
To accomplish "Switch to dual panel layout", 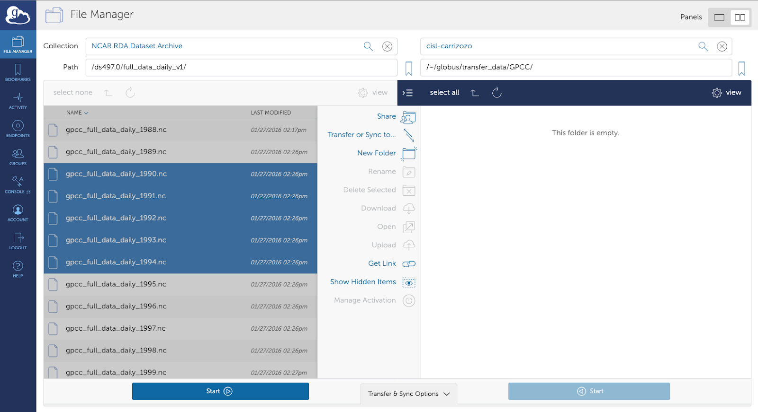I will click(x=740, y=18).
